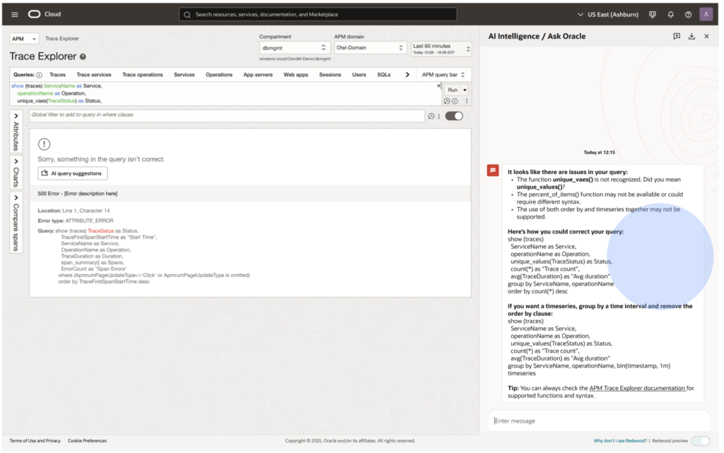Toggle the global filter switch
The image size is (724, 453).
tap(454, 116)
